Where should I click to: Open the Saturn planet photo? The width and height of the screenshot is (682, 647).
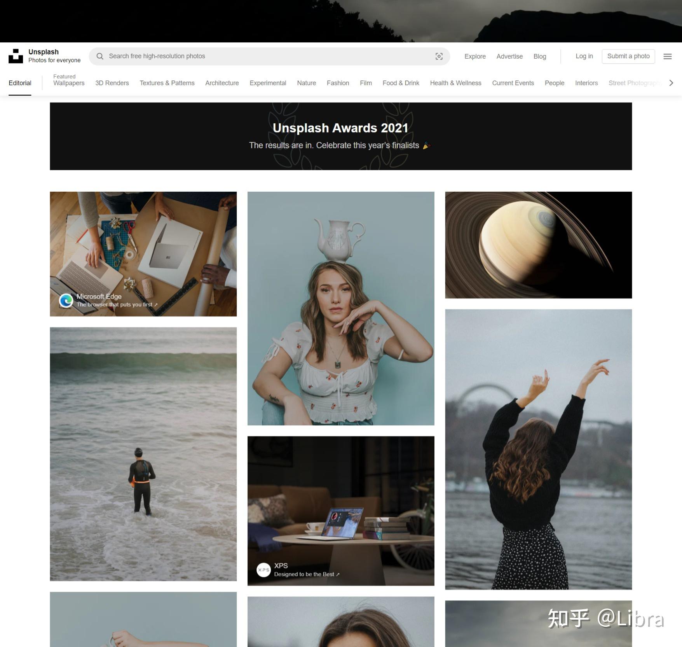tap(538, 244)
